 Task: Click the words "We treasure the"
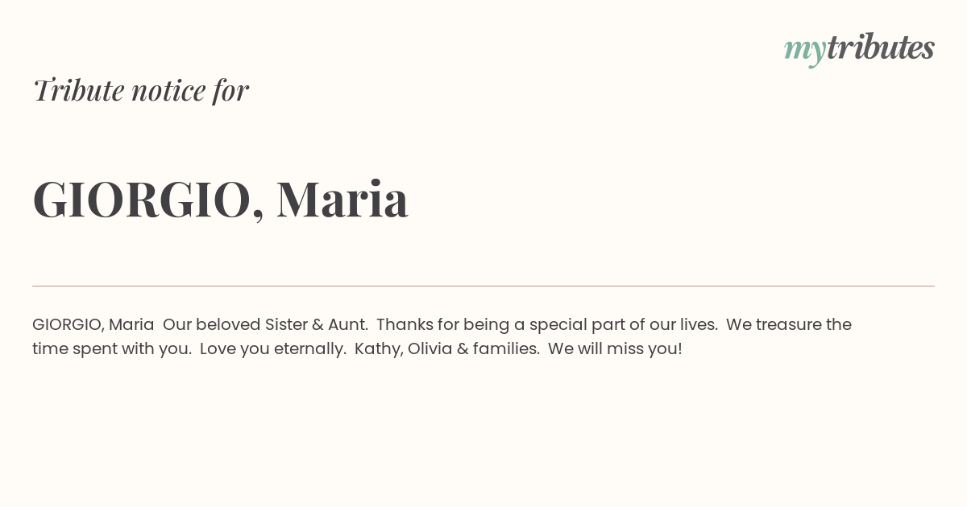[789, 324]
